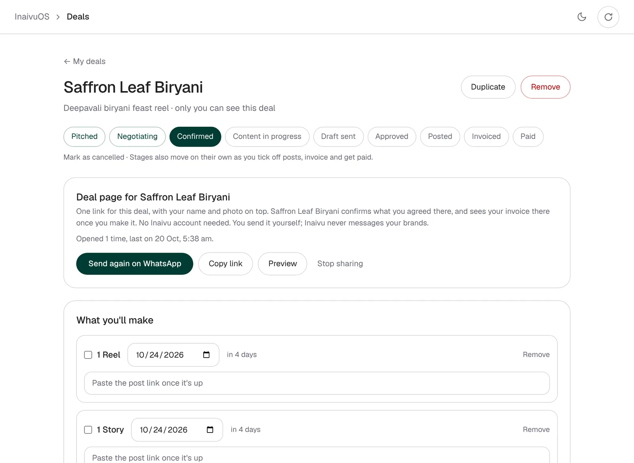Set stage to Draft sent
This screenshot has height=463, width=634.
(x=338, y=137)
